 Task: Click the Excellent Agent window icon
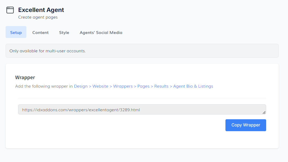click(10, 10)
